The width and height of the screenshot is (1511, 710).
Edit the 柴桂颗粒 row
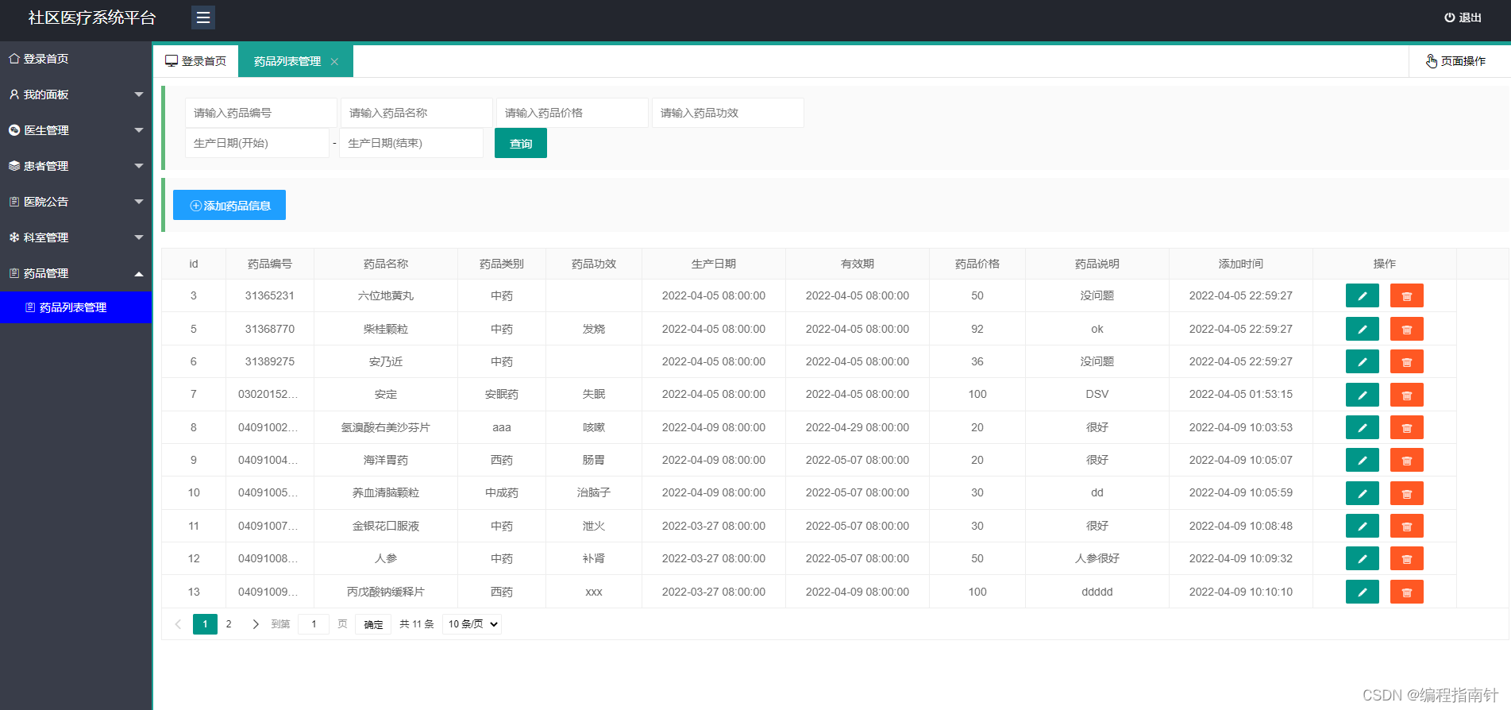(1362, 329)
